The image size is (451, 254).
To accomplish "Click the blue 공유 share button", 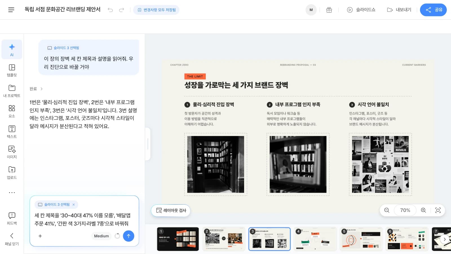I will 433,10.
